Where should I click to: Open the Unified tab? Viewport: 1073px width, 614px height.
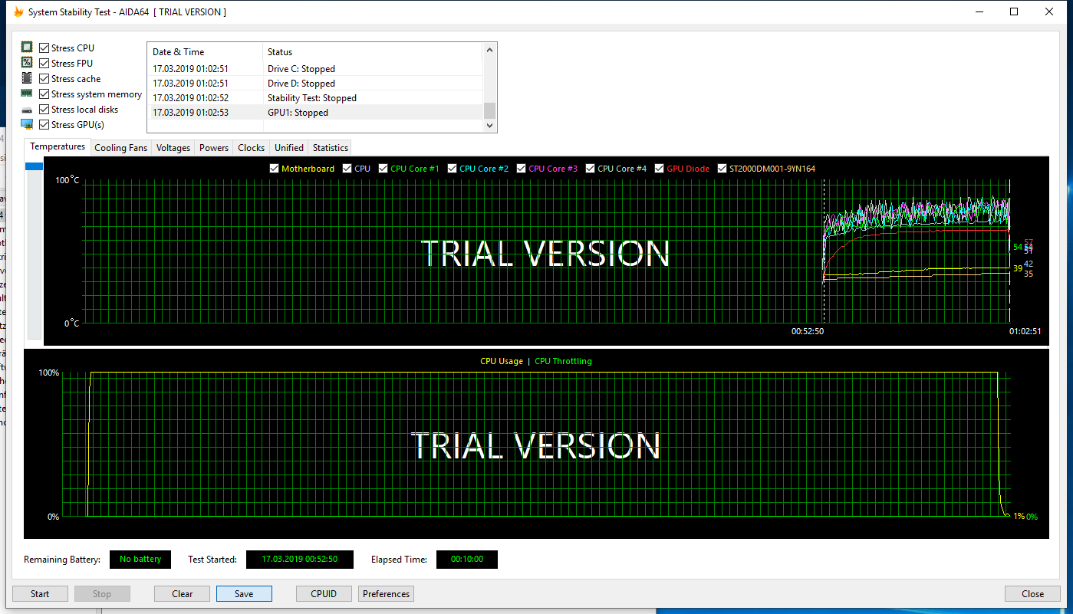pyautogui.click(x=289, y=148)
